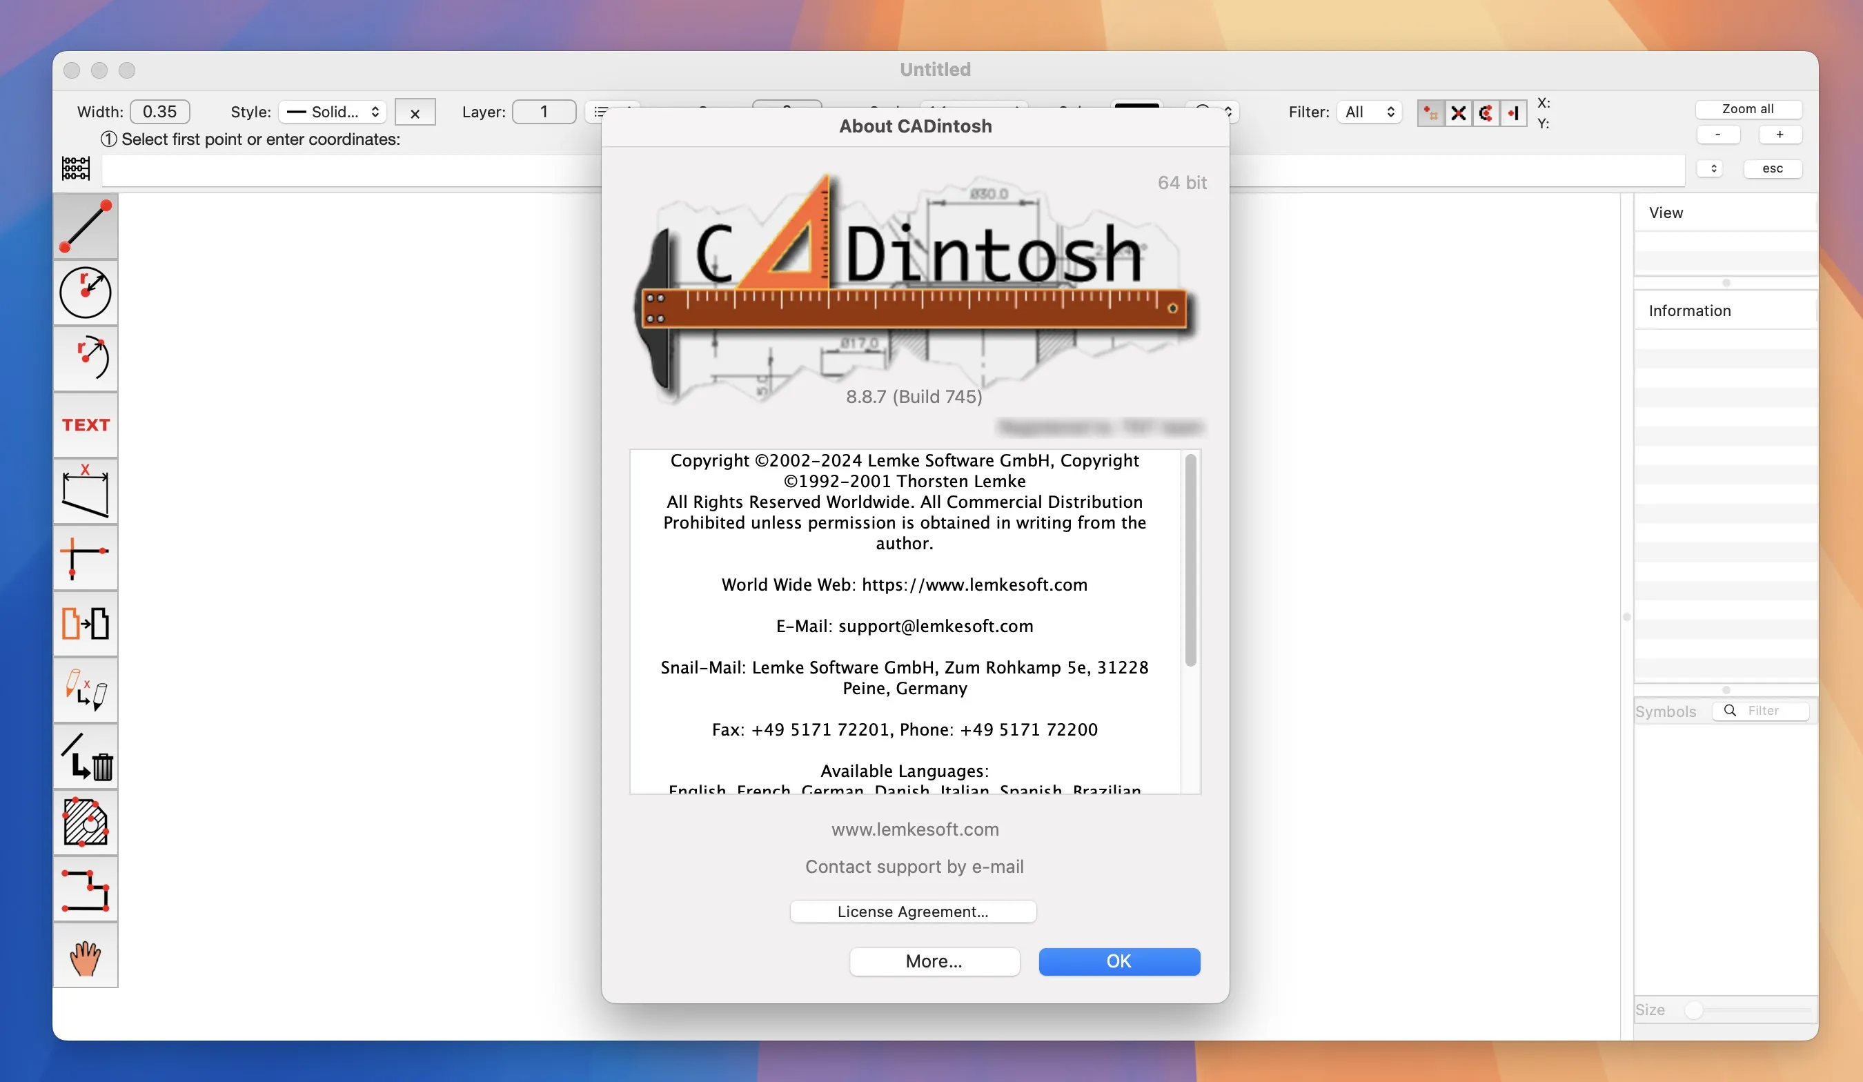Viewport: 1863px width, 1082px height.
Task: Click the About CADintosh dialog title
Action: click(915, 126)
